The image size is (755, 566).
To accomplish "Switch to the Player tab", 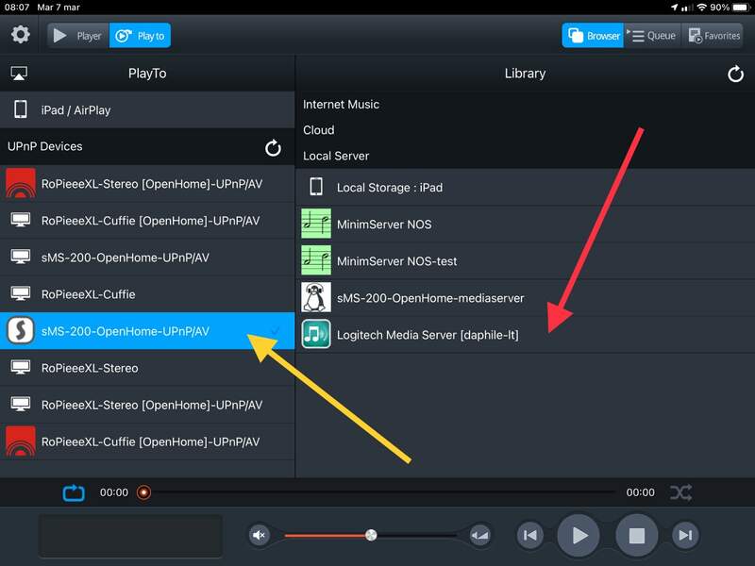I will tap(78, 36).
